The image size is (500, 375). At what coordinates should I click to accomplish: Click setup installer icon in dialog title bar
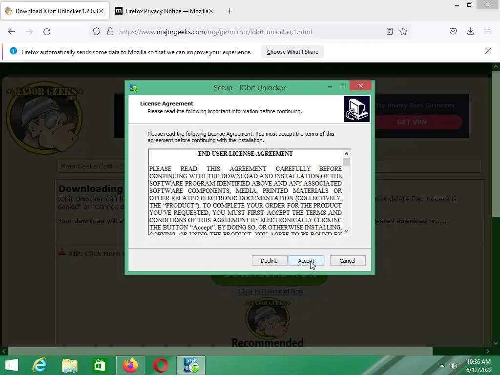coord(133,88)
